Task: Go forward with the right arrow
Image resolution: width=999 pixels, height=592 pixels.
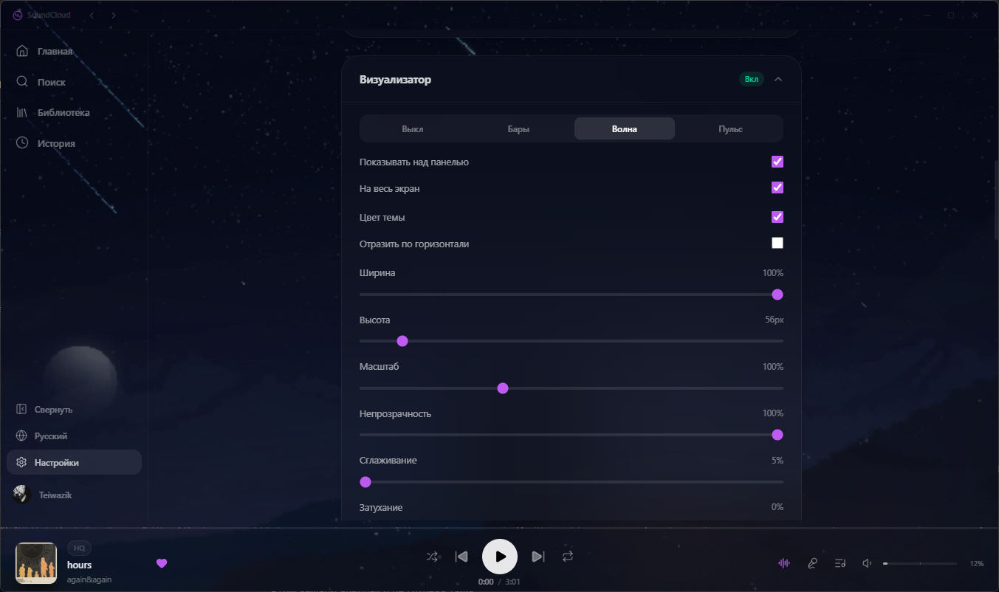Action: [113, 15]
